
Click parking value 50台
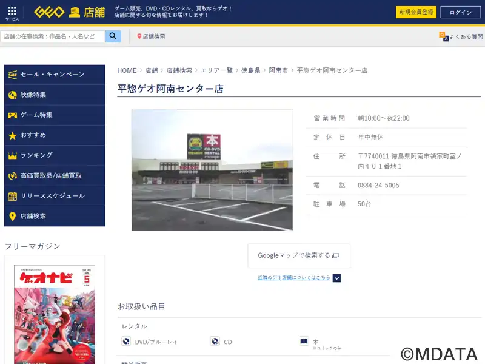[364, 204]
